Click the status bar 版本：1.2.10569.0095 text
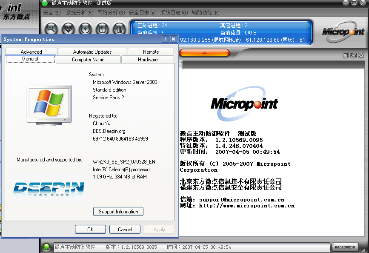The width and height of the screenshot is (369, 253). click(x=132, y=247)
